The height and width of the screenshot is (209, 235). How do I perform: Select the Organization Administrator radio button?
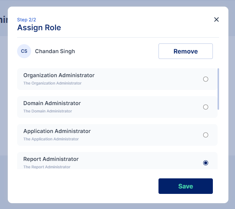click(x=205, y=79)
